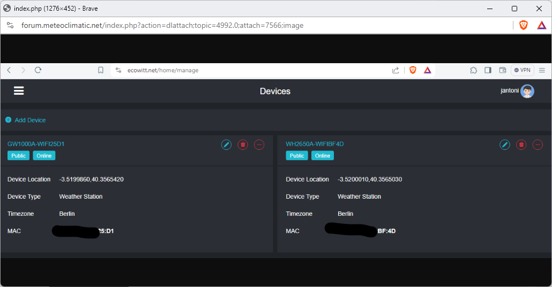This screenshot has height=287, width=552.
Task: Open the jantoni user avatar menu
Action: pos(527,91)
